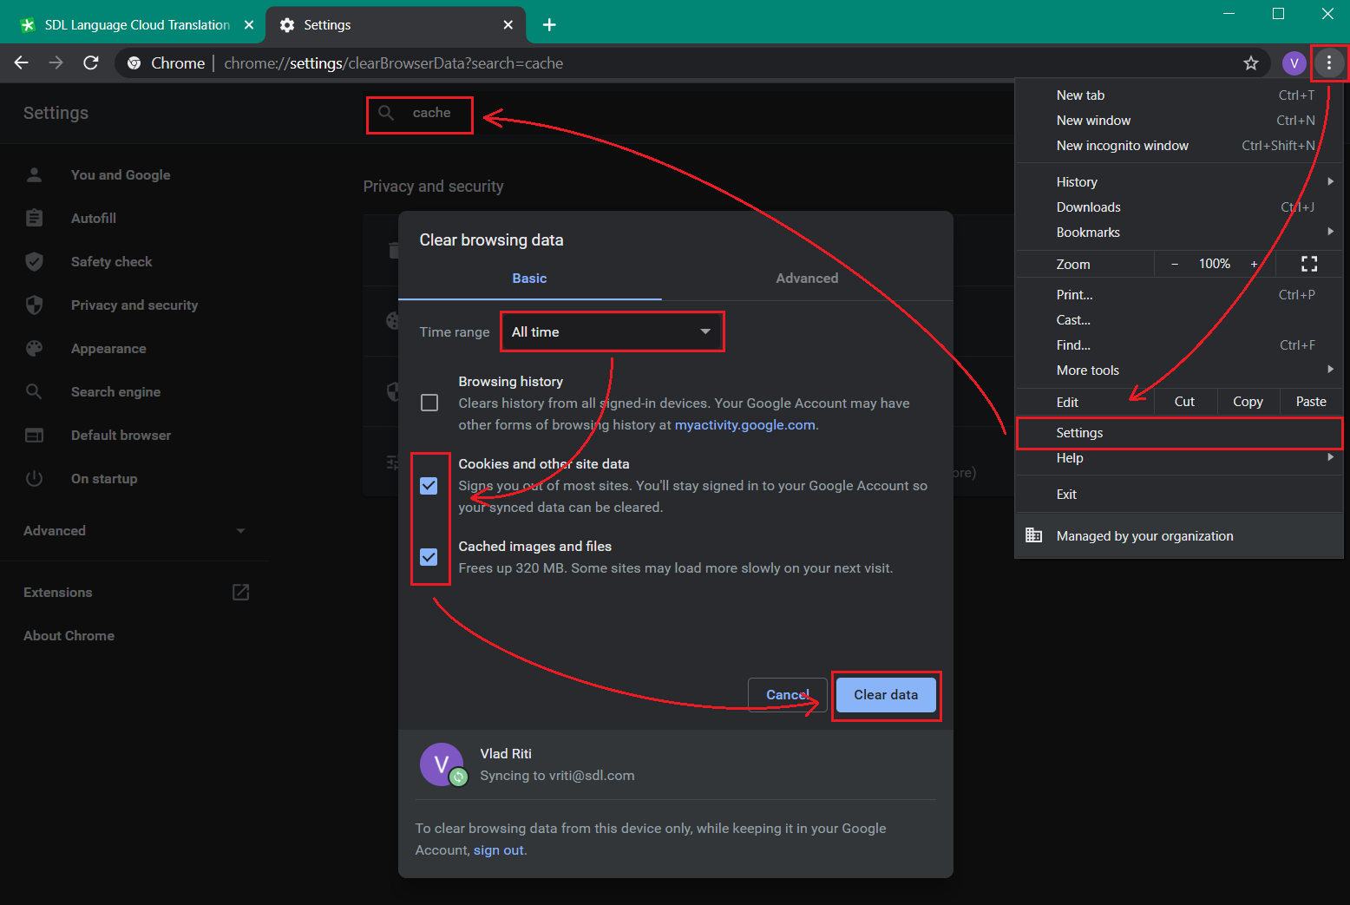Open About Chrome in sidebar
This screenshot has height=905, width=1350.
pos(69,635)
